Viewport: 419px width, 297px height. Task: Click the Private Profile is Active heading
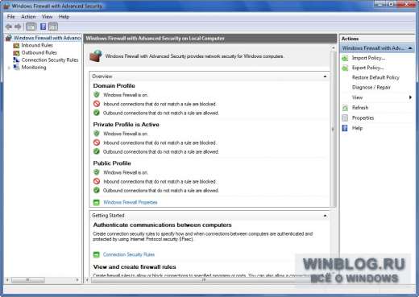point(126,125)
